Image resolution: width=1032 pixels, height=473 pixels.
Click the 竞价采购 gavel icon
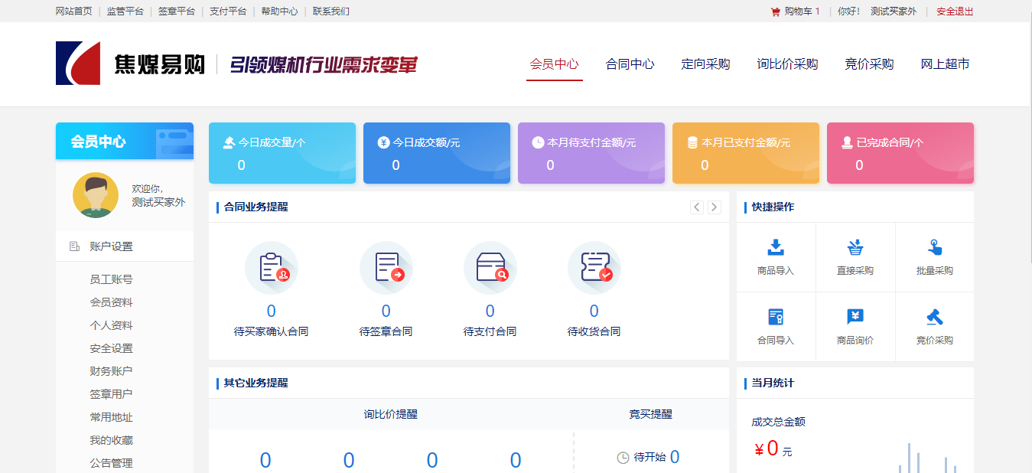pyautogui.click(x=934, y=317)
